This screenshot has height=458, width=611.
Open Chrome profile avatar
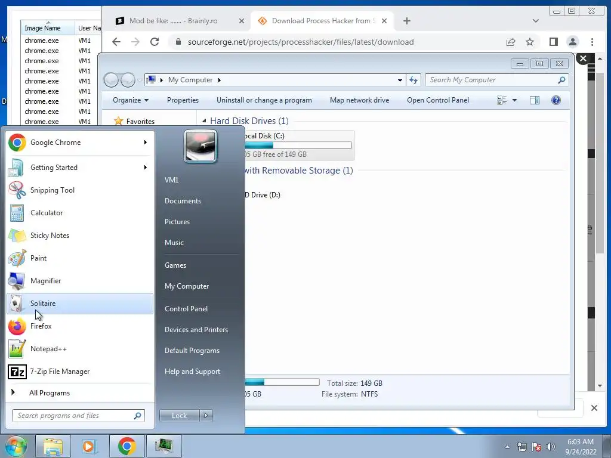point(572,42)
